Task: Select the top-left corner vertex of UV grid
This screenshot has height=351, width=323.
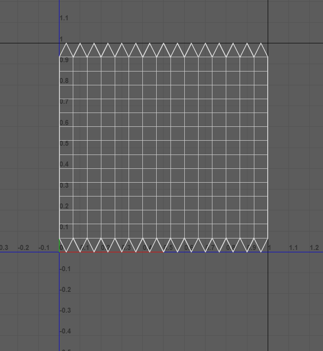Action: [x=59, y=57]
